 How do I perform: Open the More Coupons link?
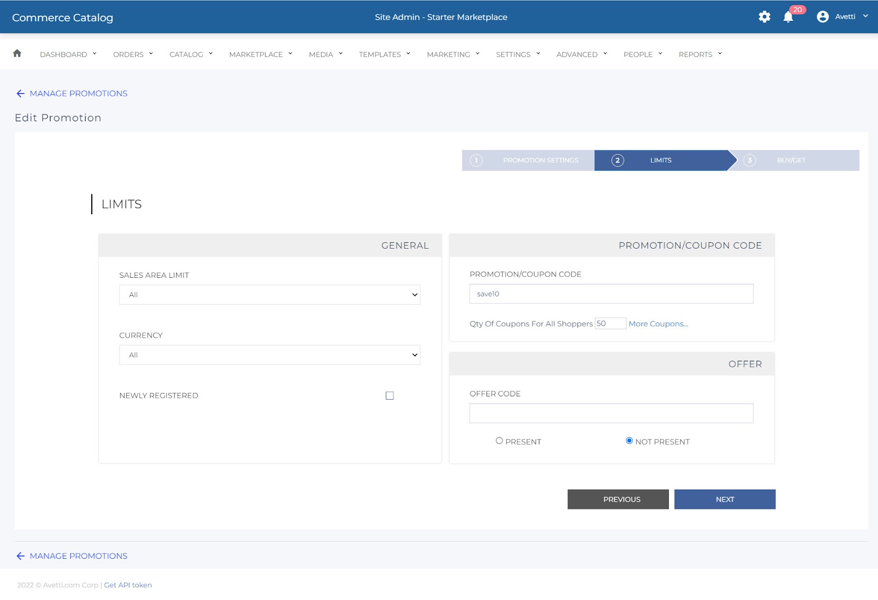[658, 324]
